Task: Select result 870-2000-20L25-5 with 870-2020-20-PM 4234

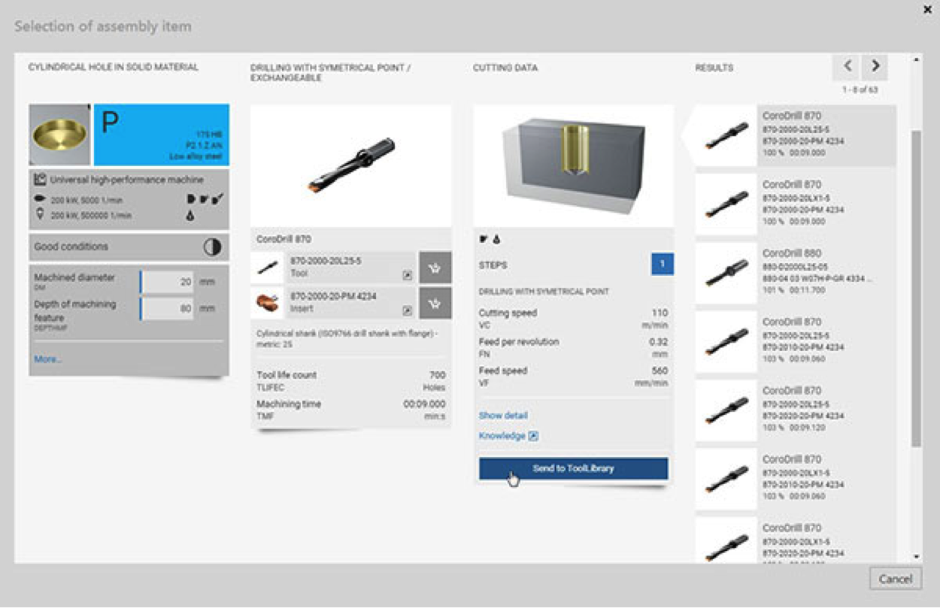Action: [x=796, y=410]
